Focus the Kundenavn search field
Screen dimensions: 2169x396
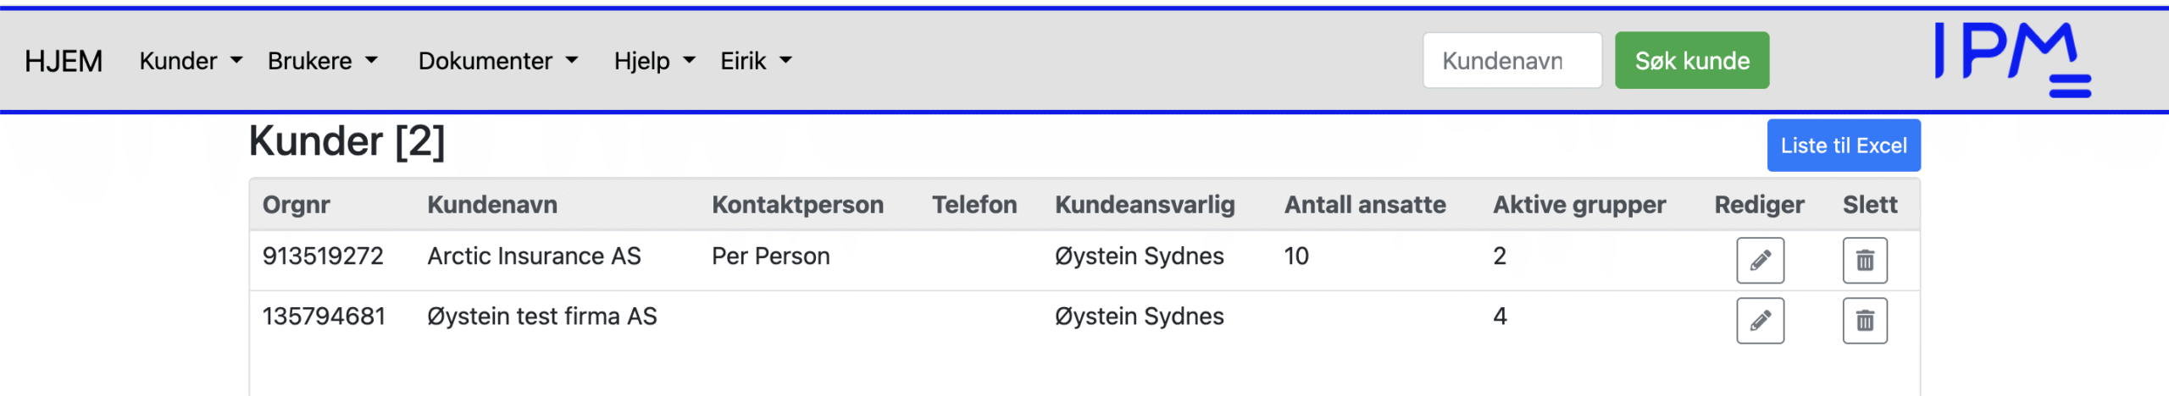point(1512,61)
